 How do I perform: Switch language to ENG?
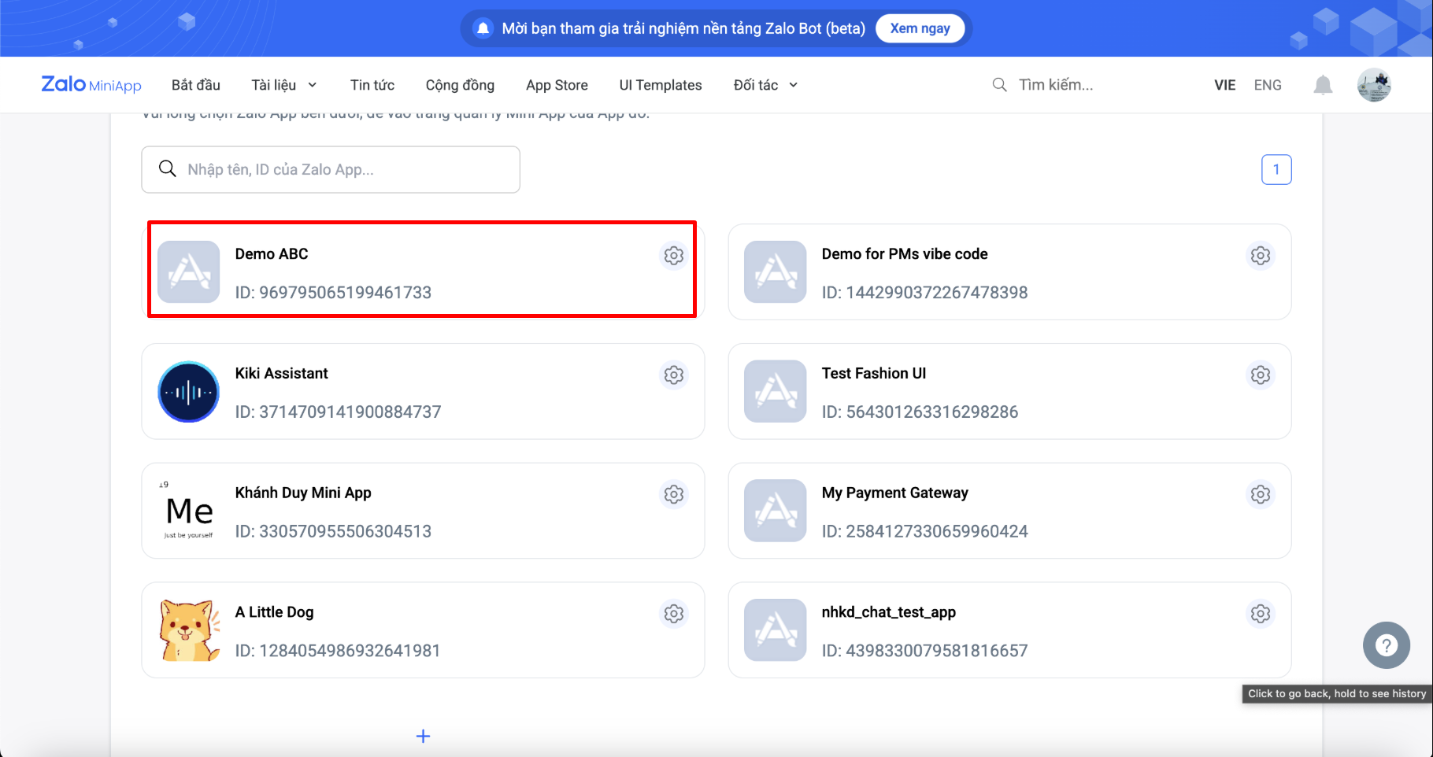tap(1268, 84)
